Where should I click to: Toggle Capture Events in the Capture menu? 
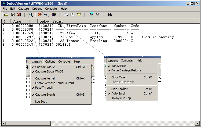click(x=61, y=95)
